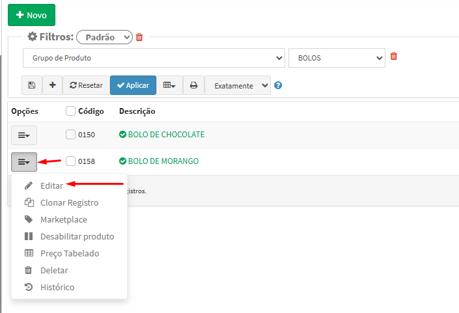Open the Exatamente match type dropdown
Screen dimensions: 459x313
click(237, 85)
